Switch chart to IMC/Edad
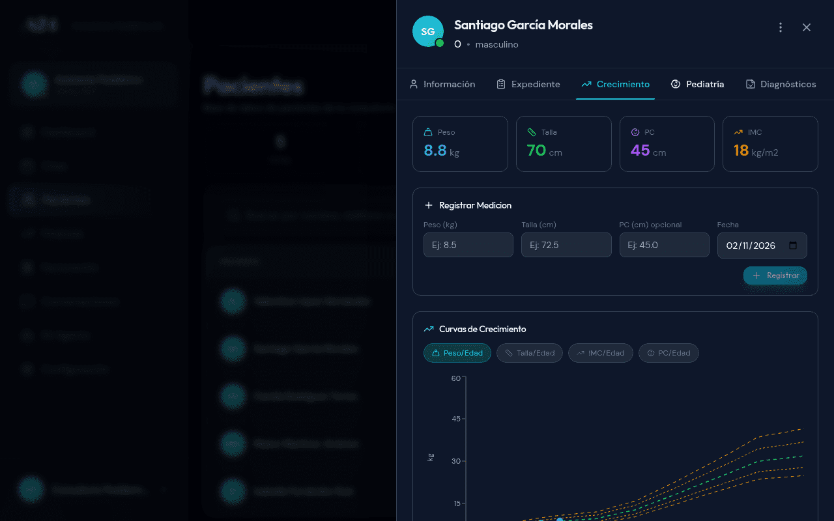This screenshot has height=521, width=834. tap(599, 353)
